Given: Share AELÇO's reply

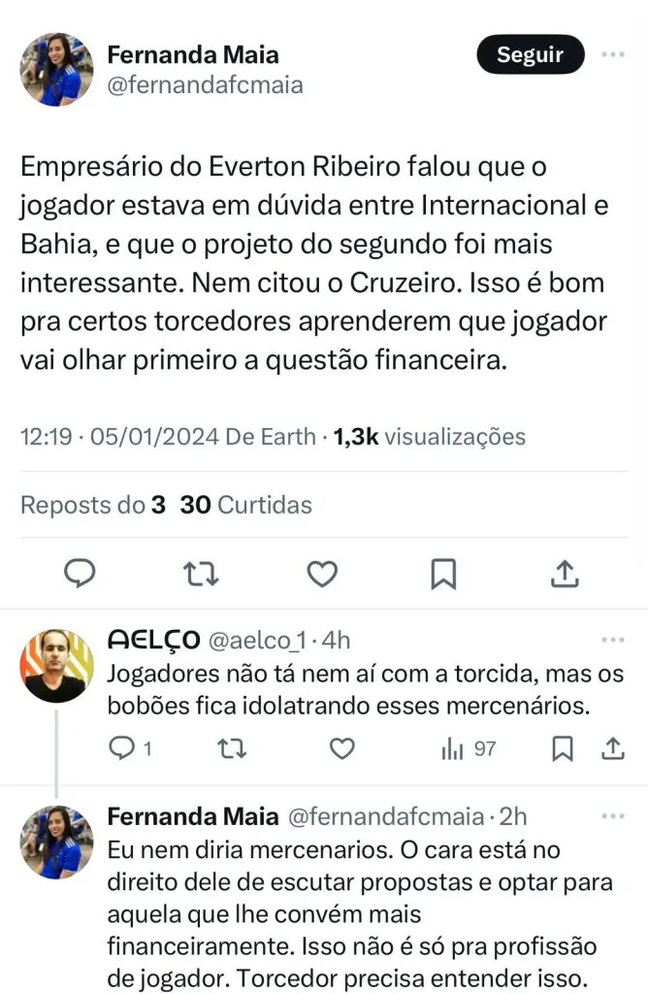Looking at the screenshot, I should pyautogui.click(x=613, y=748).
